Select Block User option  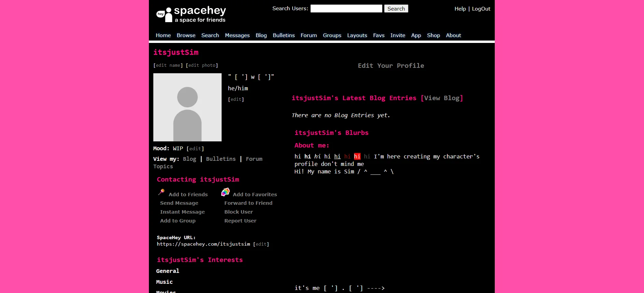[x=238, y=212]
